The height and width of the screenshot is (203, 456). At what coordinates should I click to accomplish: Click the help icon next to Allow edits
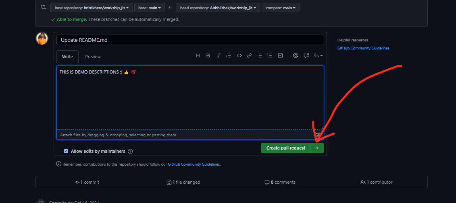point(130,152)
